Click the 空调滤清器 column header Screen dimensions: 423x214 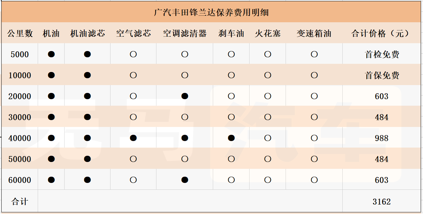tap(185, 33)
